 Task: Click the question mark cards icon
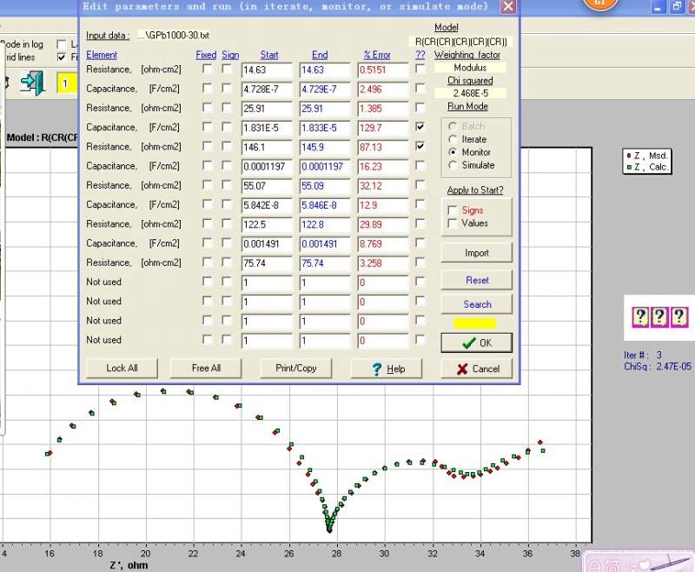(x=659, y=316)
